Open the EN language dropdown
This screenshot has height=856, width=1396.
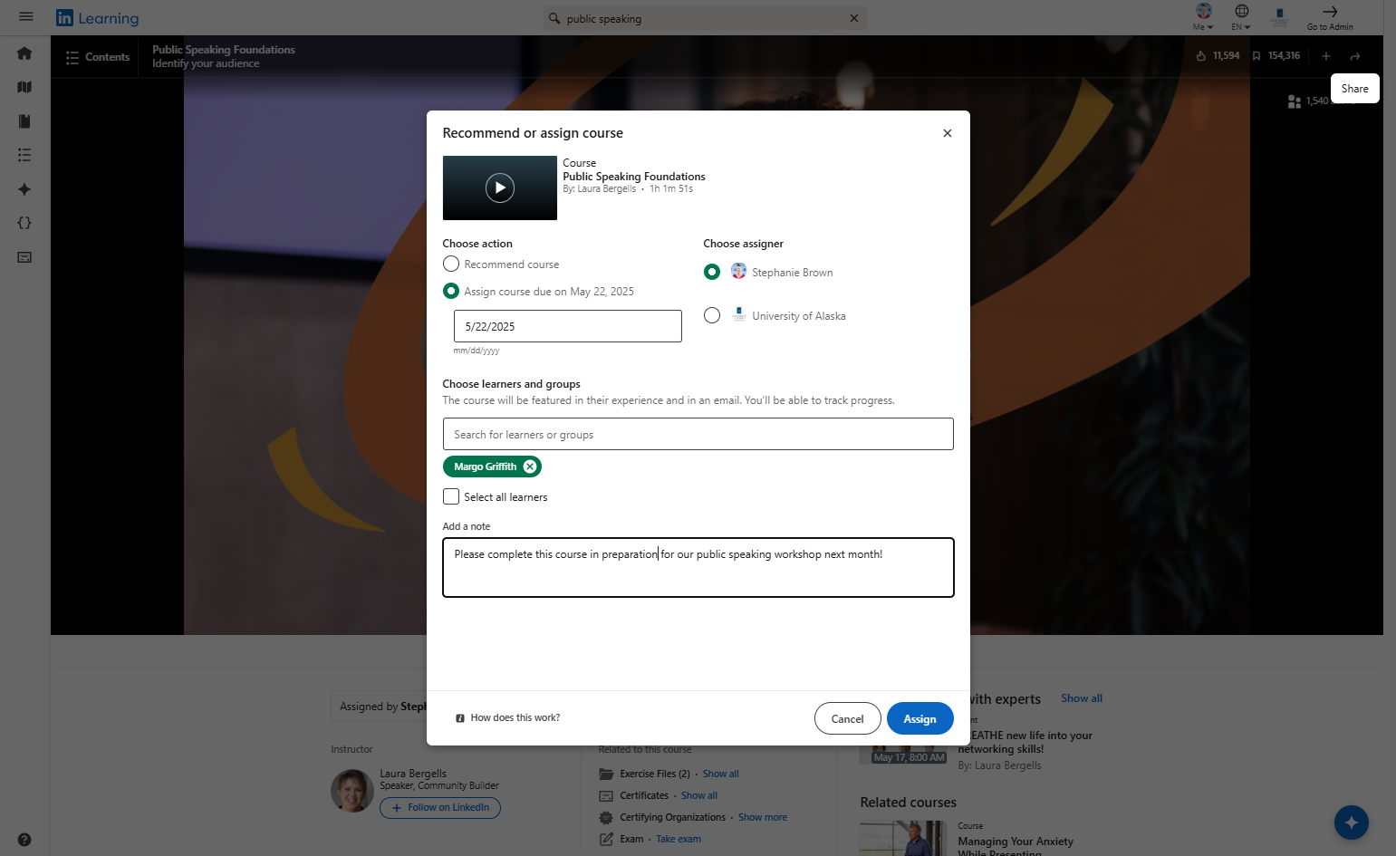click(x=1241, y=16)
